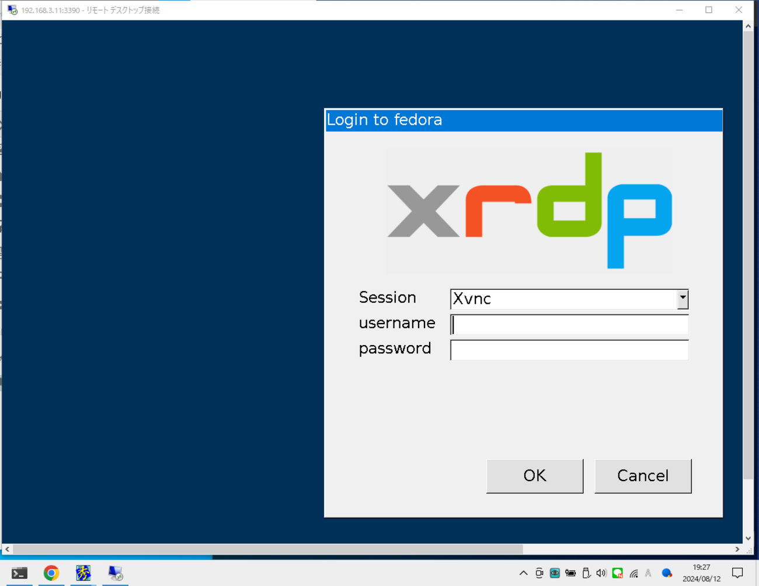Focus the password input field
759x586 pixels.
point(569,350)
